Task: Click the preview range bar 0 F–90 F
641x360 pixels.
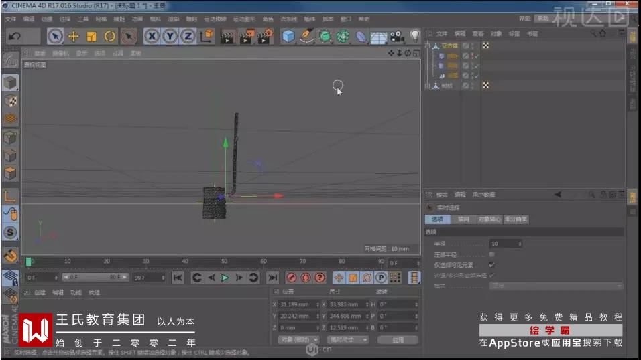Action: tap(95, 277)
